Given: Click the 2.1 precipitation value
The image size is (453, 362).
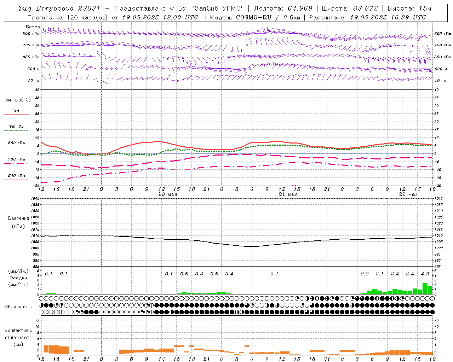Looking at the screenshot, I should click(x=380, y=274).
